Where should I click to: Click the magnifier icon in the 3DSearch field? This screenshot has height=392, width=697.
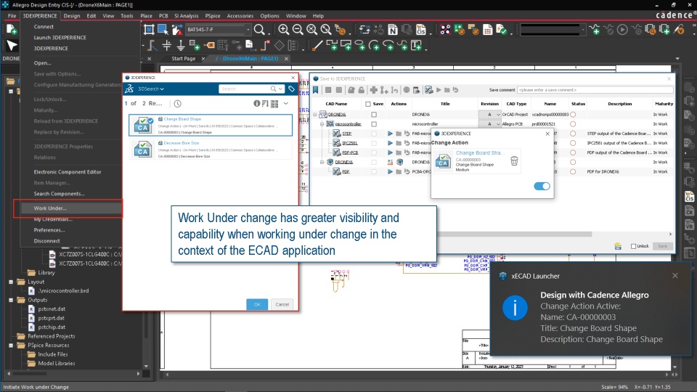click(274, 89)
